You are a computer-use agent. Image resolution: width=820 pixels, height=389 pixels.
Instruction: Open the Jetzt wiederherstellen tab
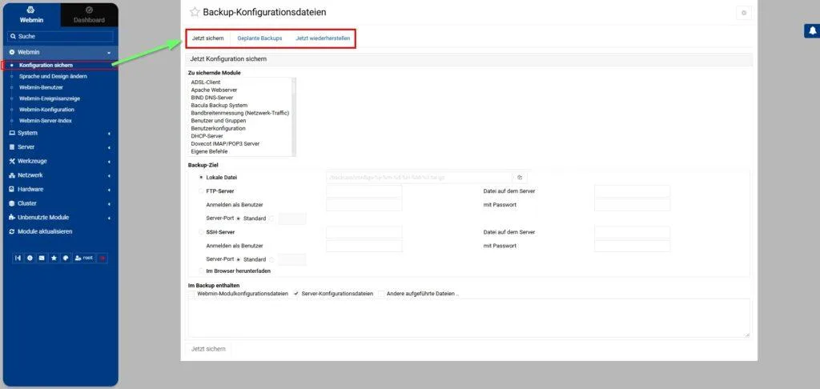click(x=323, y=38)
